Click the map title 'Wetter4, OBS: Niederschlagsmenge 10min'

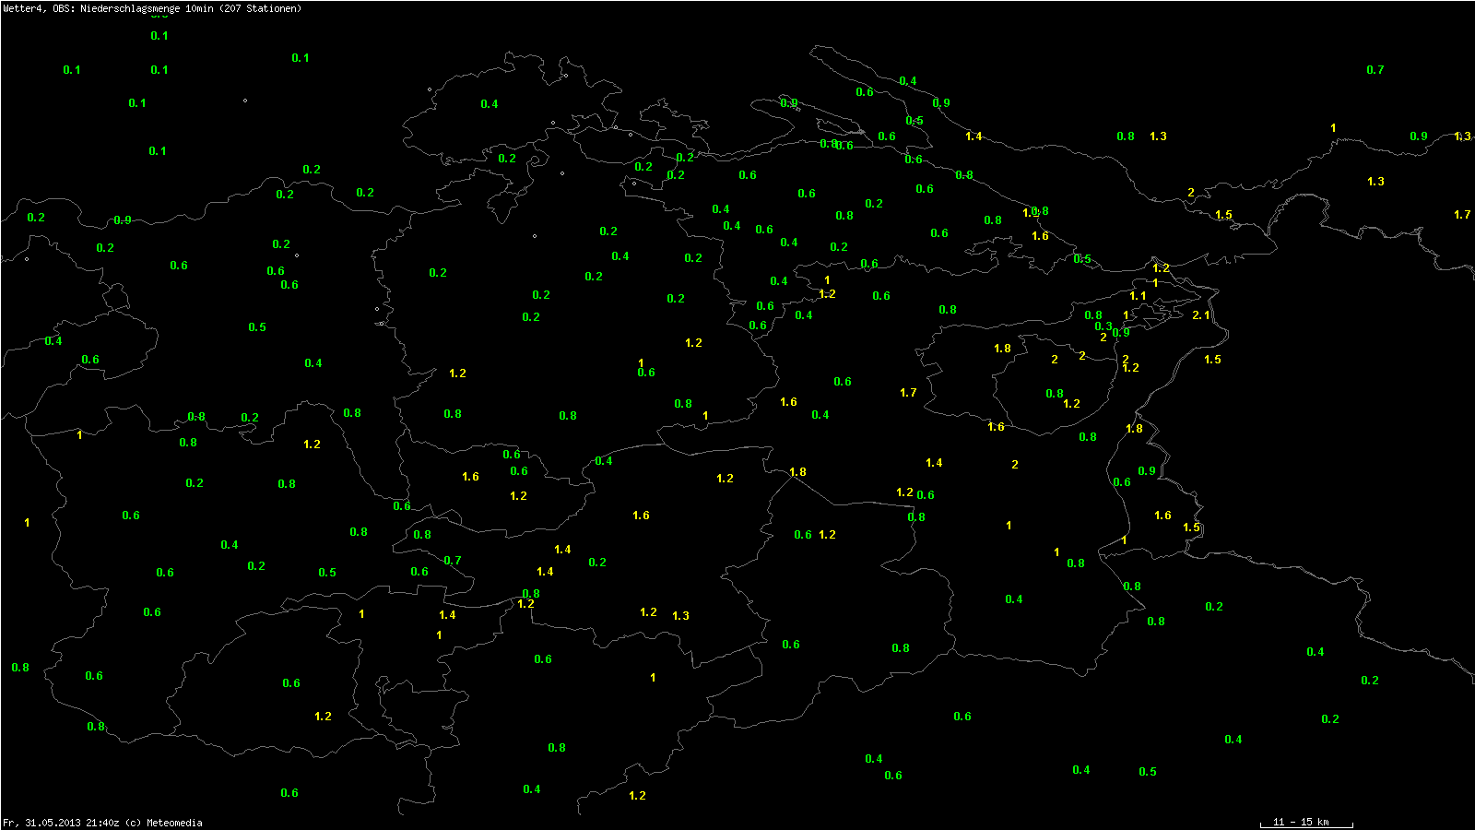[109, 8]
